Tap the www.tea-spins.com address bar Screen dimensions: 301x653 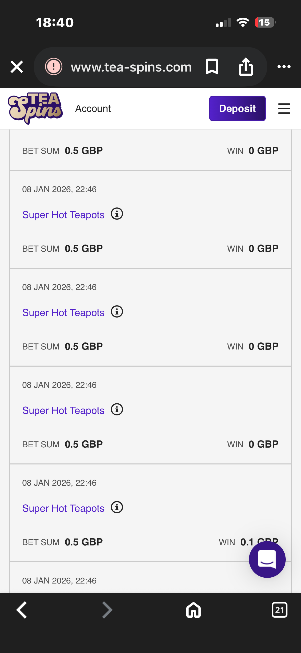click(131, 67)
